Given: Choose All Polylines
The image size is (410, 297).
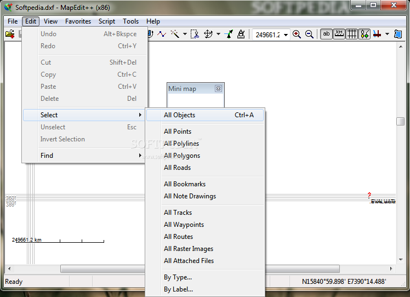Looking at the screenshot, I should point(205,144).
